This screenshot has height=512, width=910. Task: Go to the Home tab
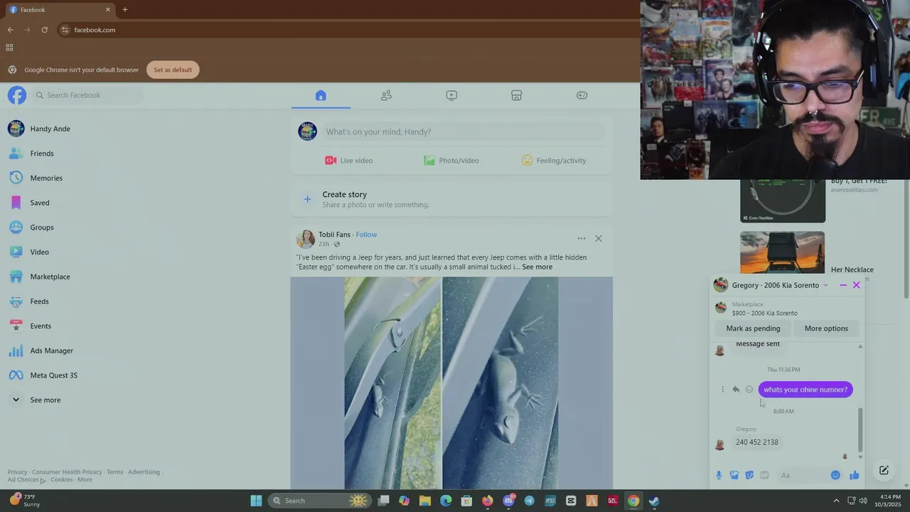pyautogui.click(x=321, y=95)
